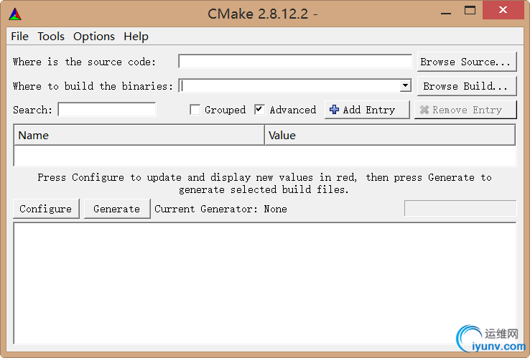
Task: Open the Tools menu
Action: (x=51, y=36)
